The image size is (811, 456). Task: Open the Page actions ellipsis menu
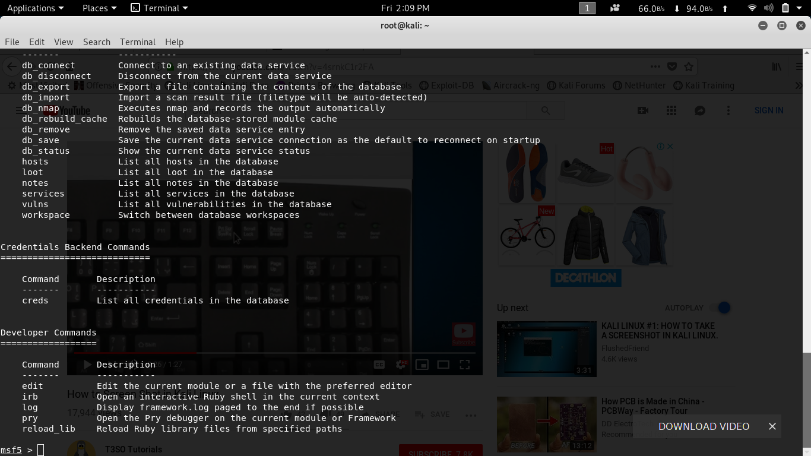[x=655, y=67]
